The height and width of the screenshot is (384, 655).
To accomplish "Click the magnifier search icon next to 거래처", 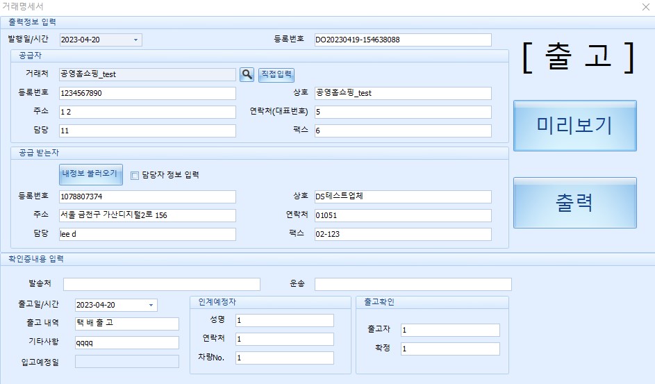I will coord(247,75).
